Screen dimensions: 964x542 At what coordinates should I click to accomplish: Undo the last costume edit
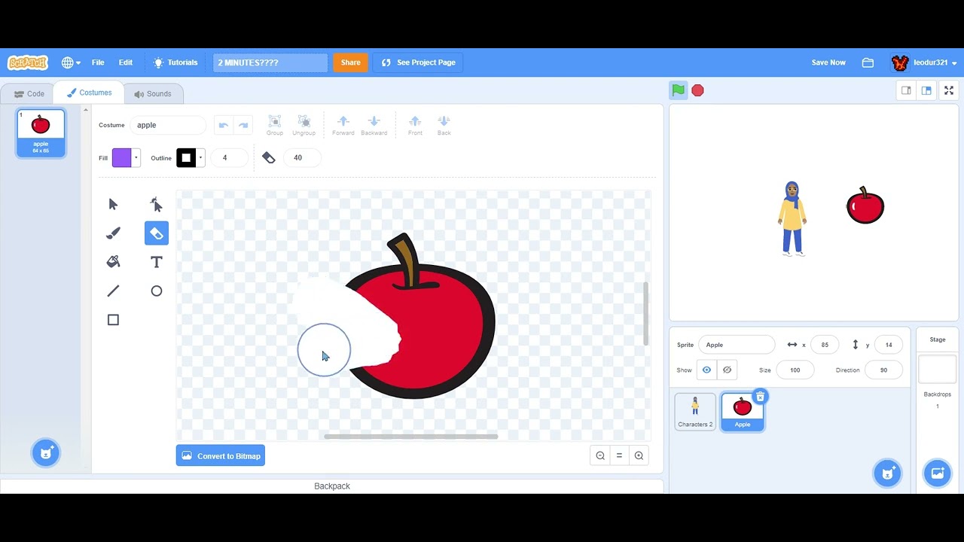click(x=223, y=125)
